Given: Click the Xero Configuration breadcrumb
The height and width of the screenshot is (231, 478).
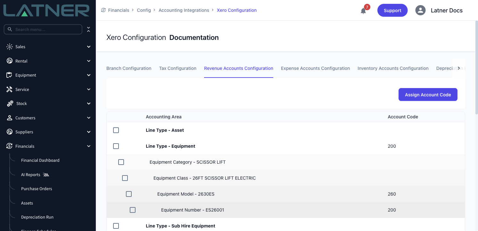Looking at the screenshot, I should pos(237,10).
